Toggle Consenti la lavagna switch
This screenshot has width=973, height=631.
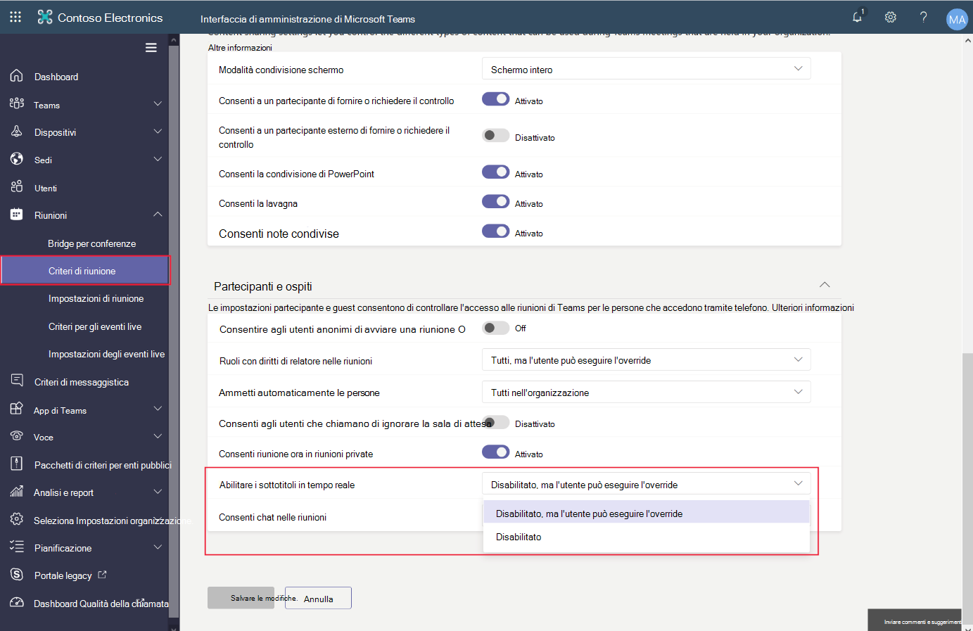(x=495, y=202)
